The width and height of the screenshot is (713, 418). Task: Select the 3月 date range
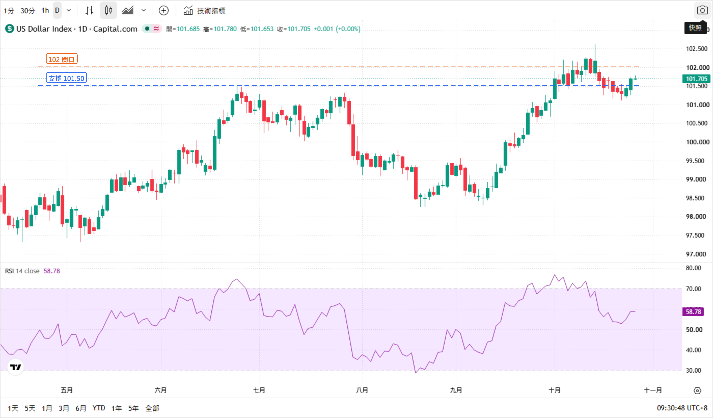click(64, 408)
